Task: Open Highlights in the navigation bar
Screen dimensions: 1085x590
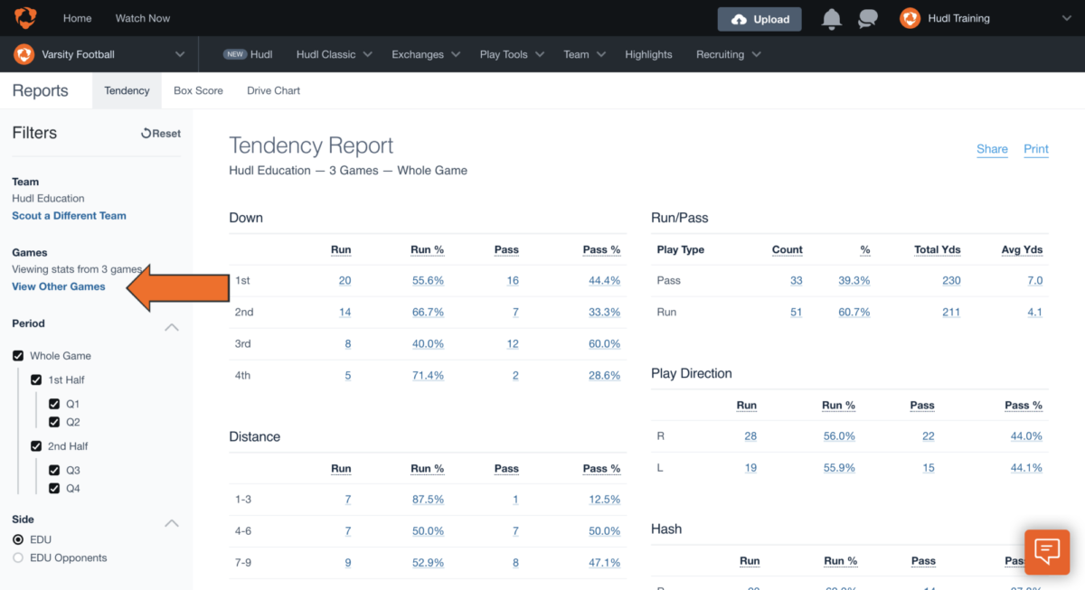Action: pyautogui.click(x=648, y=54)
